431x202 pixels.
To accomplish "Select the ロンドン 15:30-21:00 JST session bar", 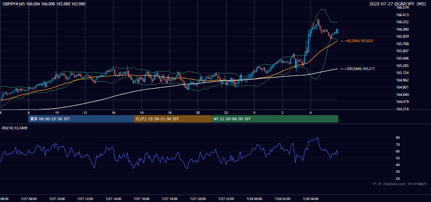I will (x=173, y=119).
